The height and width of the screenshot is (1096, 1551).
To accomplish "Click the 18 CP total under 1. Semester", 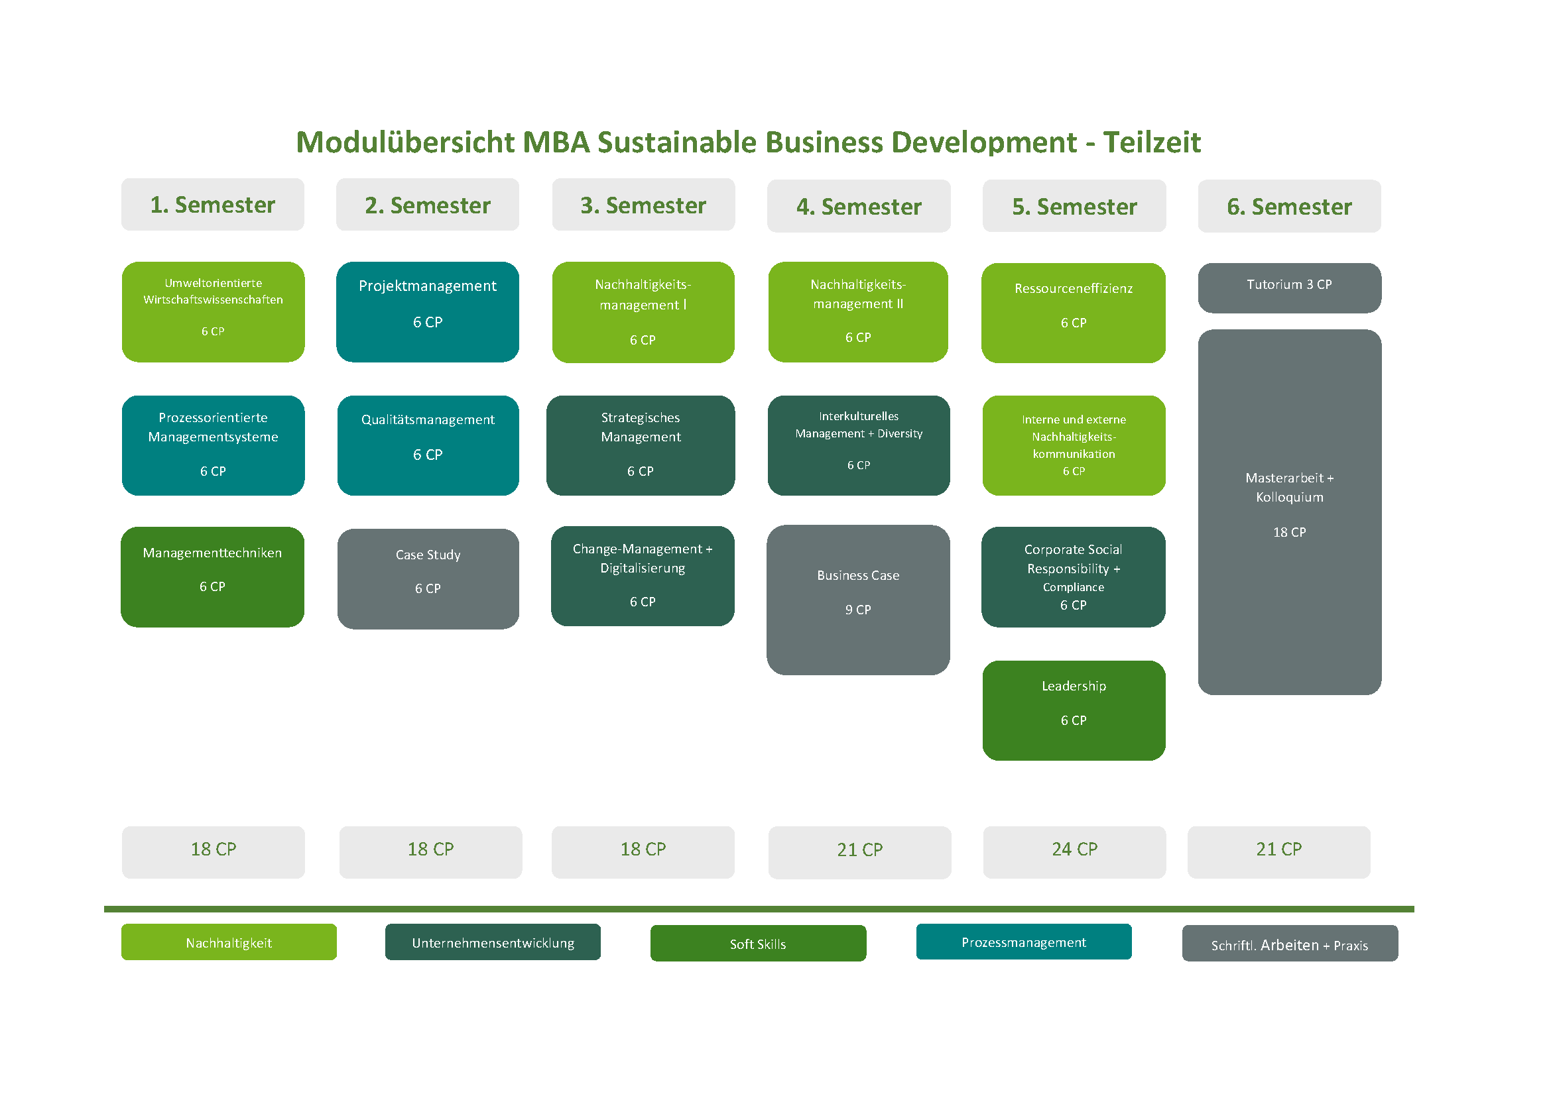I will [x=214, y=852].
